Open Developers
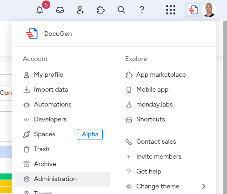Image resolution: width=227 pixels, height=194 pixels. pos(50,120)
